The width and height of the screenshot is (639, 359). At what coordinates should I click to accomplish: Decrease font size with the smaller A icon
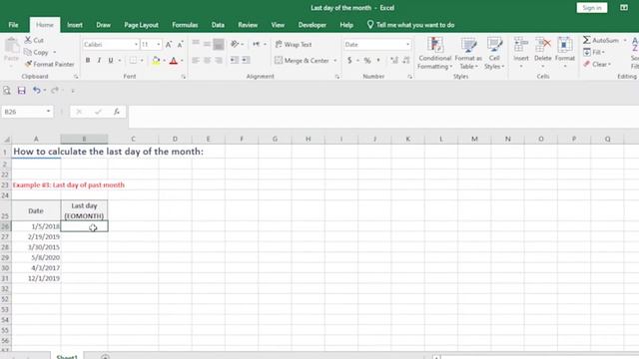point(180,44)
